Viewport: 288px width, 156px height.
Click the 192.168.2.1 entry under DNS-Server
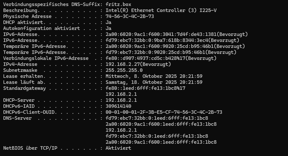coord(121,130)
